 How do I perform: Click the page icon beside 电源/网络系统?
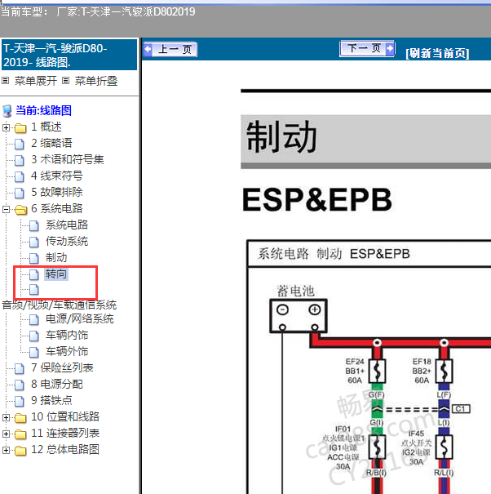coord(34,320)
